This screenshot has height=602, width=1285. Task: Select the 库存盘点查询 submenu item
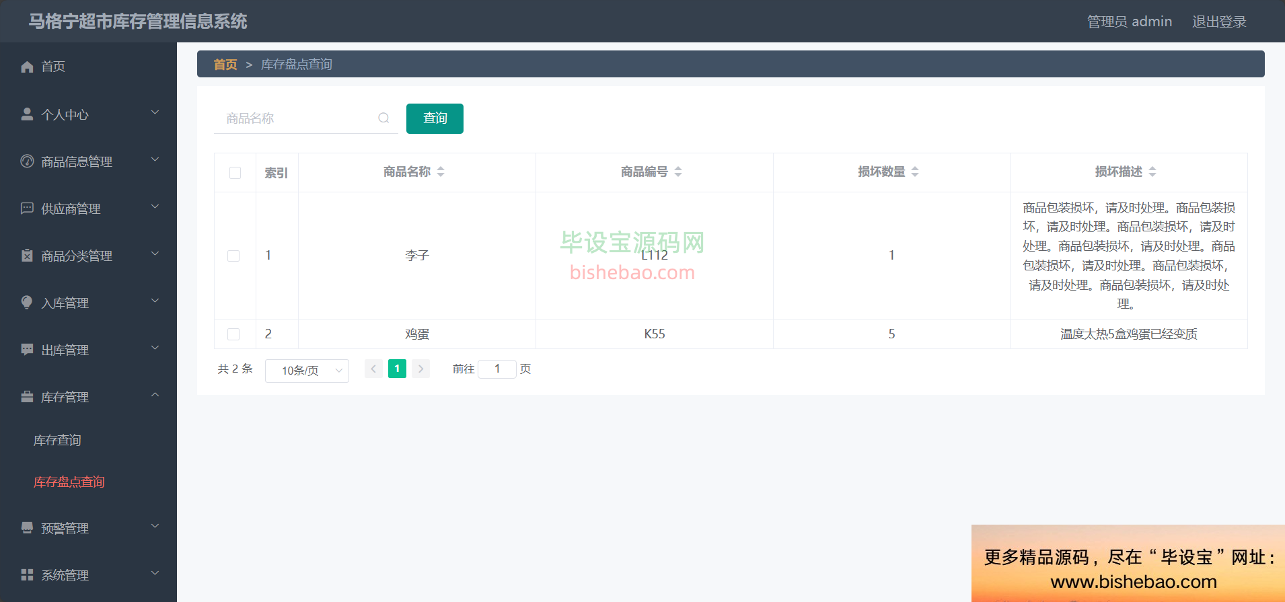pyautogui.click(x=69, y=482)
